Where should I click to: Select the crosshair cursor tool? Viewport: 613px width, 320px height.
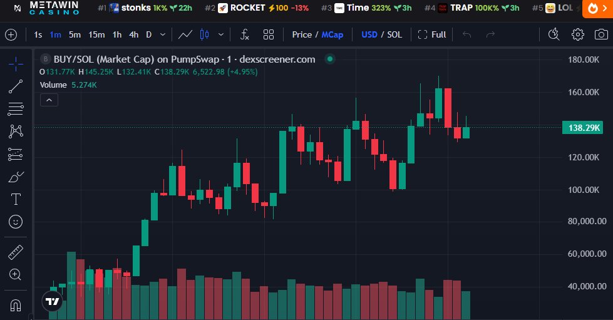click(16, 64)
